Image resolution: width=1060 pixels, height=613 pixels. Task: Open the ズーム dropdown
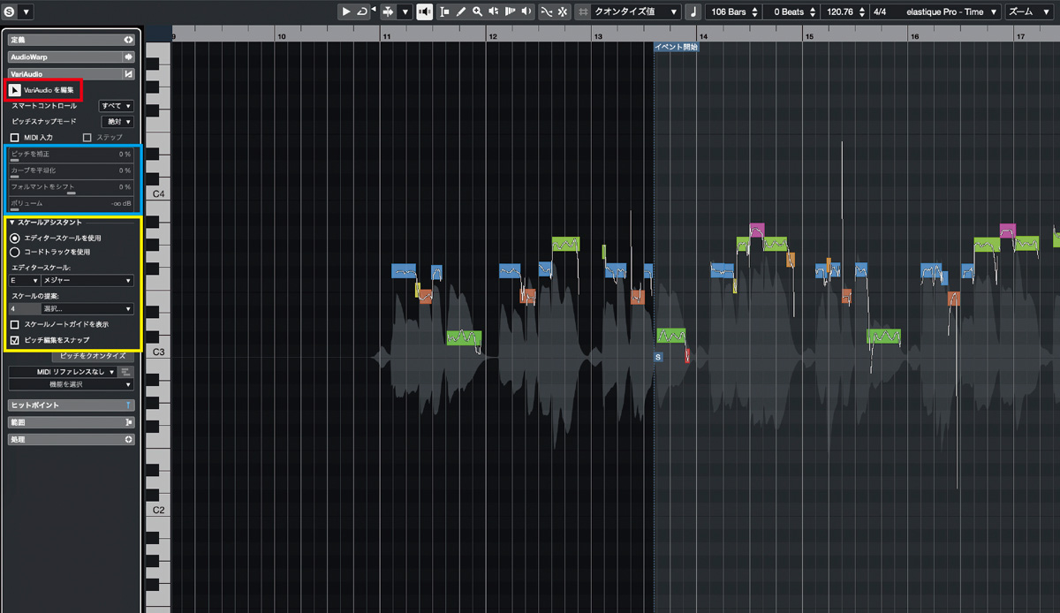1031,11
